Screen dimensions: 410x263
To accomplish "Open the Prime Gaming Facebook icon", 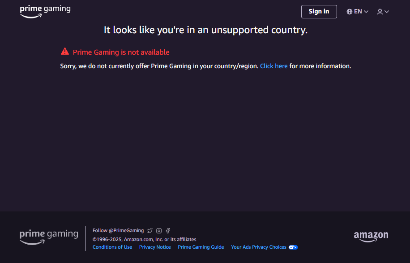I will 168,231.
